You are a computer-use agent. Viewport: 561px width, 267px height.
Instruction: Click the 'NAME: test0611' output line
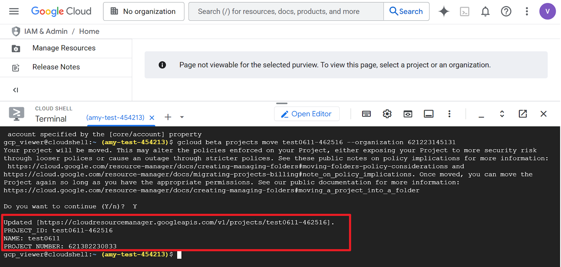coord(32,239)
